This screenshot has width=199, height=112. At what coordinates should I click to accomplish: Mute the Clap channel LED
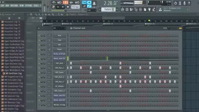39,40
